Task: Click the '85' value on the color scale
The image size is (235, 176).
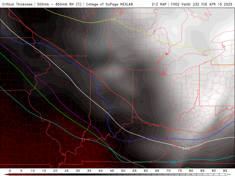Action: point(202,171)
